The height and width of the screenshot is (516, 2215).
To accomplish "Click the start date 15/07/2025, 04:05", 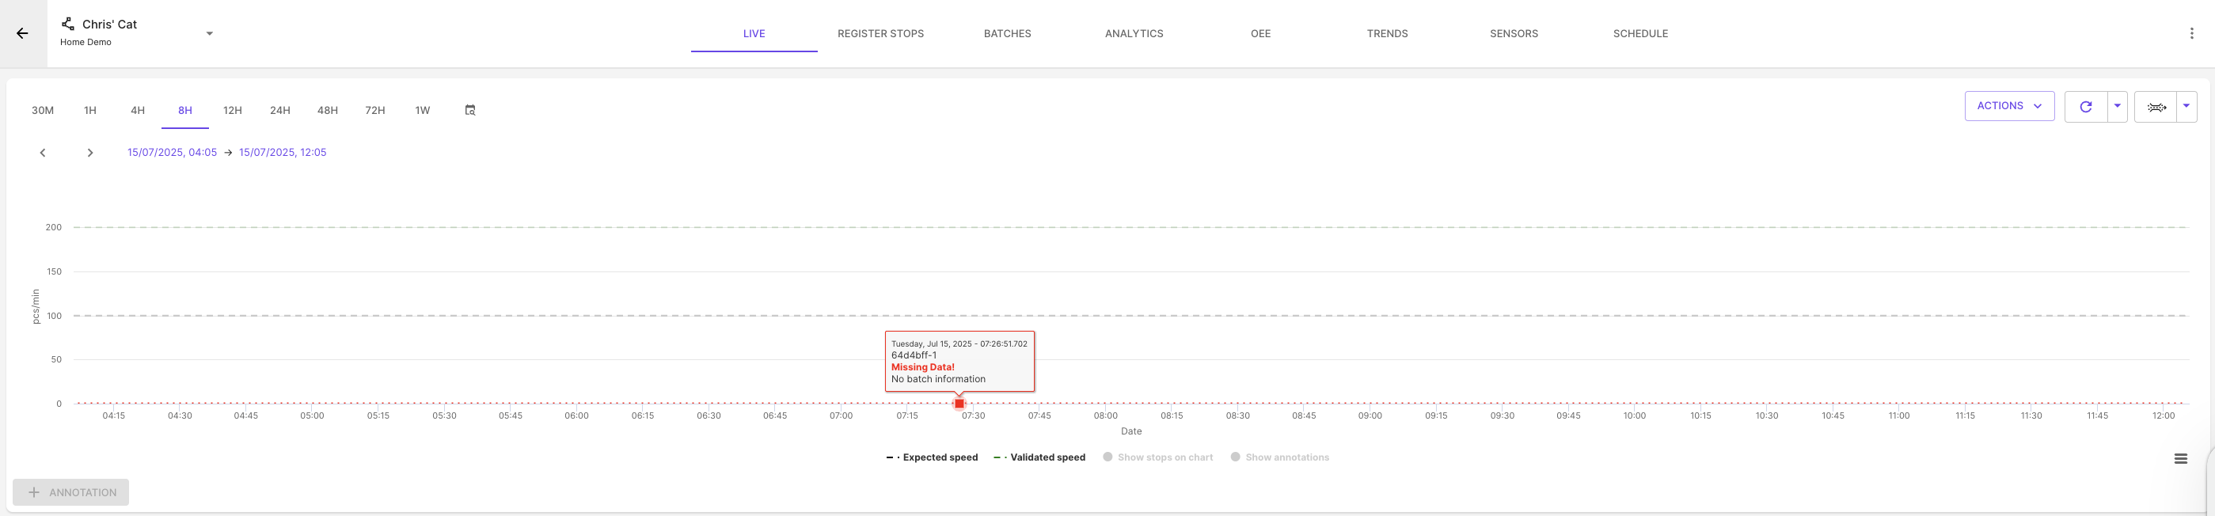I will pos(172,152).
